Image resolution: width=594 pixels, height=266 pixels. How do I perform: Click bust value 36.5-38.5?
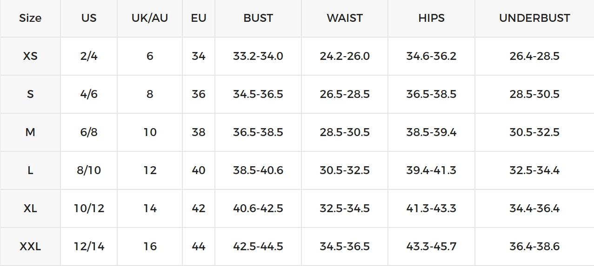258,132
